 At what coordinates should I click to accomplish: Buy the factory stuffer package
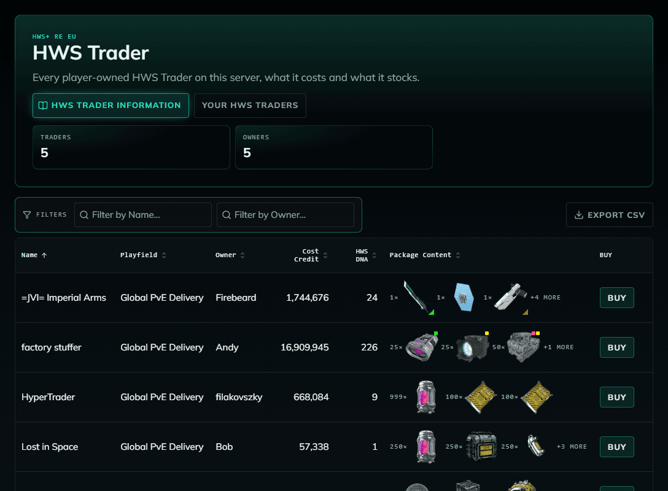click(x=616, y=347)
